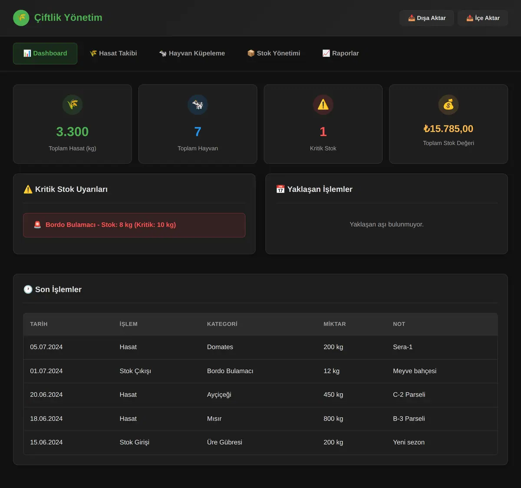Go to the Hayvan Küpeleme tab
This screenshot has height=488, width=521.
pyautogui.click(x=192, y=53)
